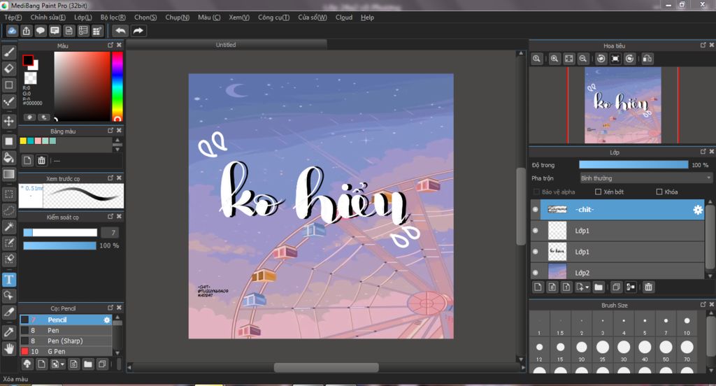Open the Pha trộn blend mode dropdown
Image resolution: width=716 pixels, height=386 pixels.
pyautogui.click(x=645, y=178)
